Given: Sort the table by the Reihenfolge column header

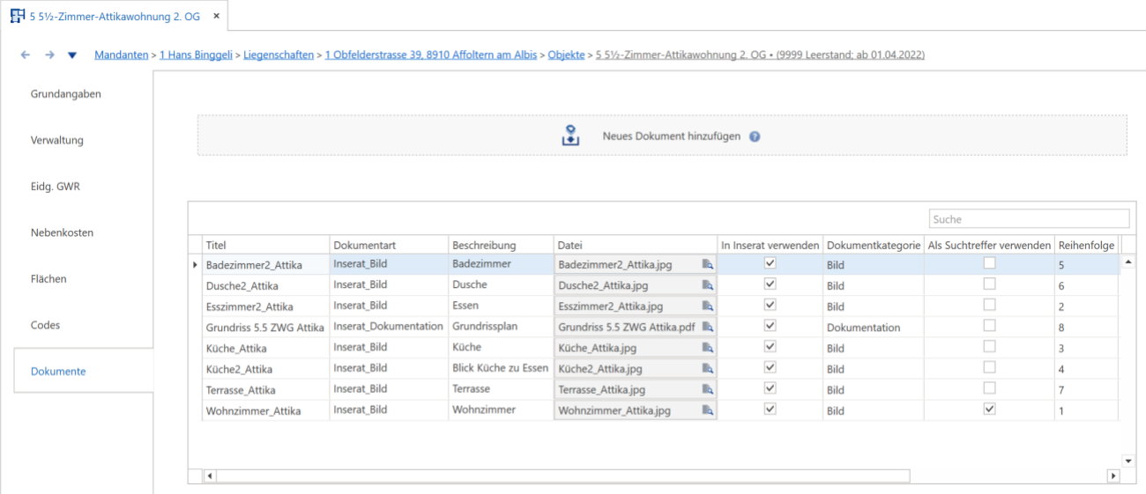Looking at the screenshot, I should coord(1086,245).
